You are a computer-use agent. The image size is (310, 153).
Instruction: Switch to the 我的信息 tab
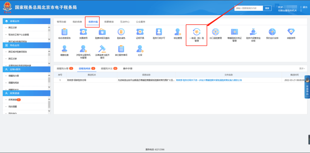(77, 22)
